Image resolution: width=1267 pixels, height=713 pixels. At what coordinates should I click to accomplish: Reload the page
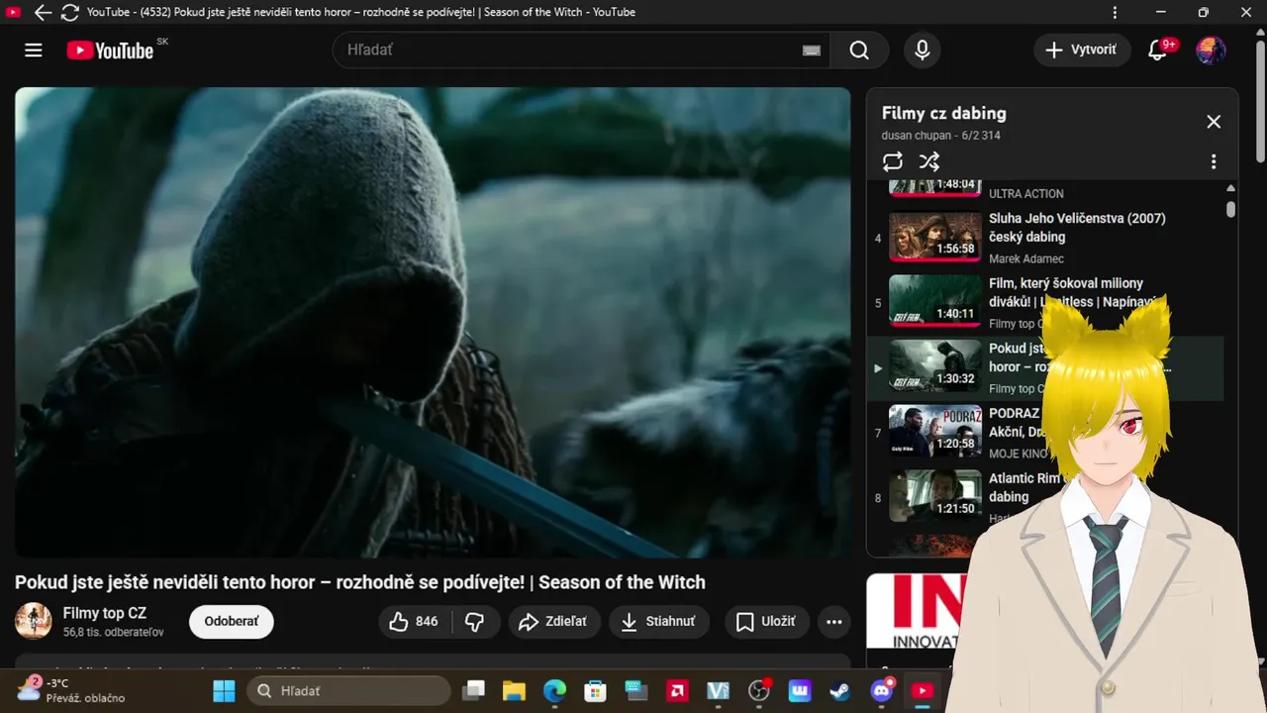click(x=69, y=13)
